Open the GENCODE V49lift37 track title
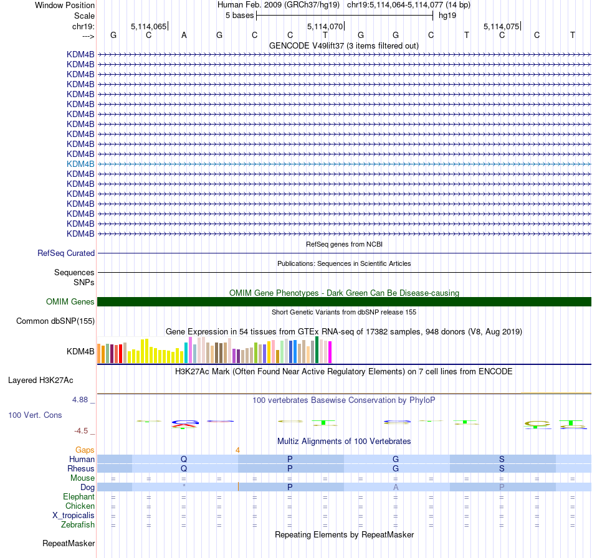Screen dimensions: 592x558 pos(344,45)
